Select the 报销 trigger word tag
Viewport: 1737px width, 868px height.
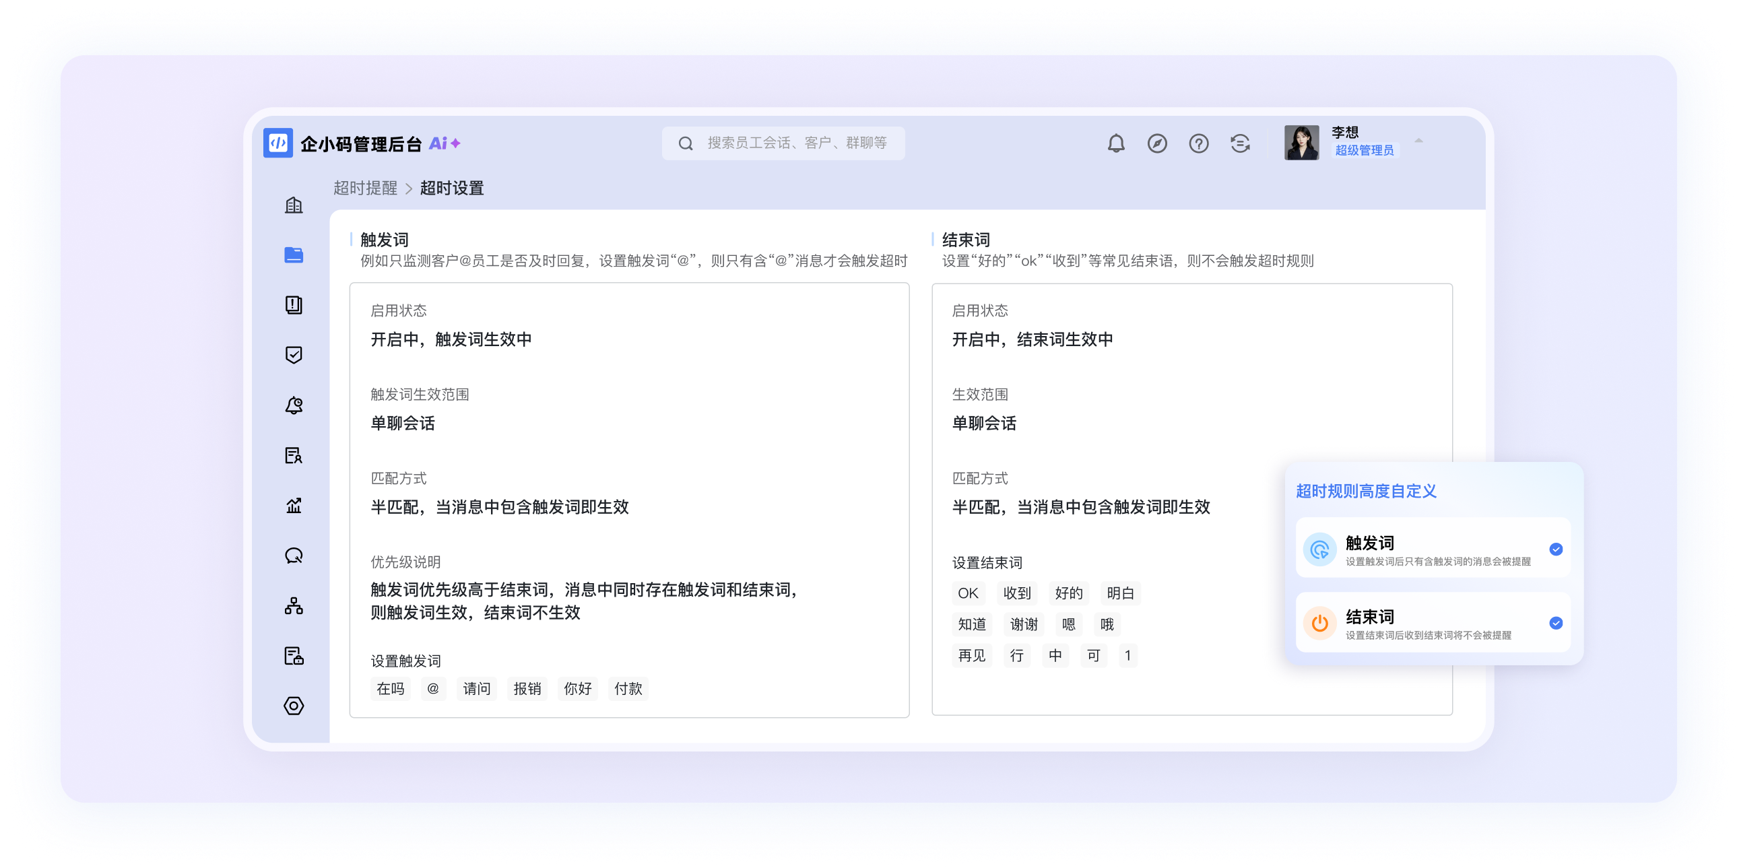click(527, 689)
